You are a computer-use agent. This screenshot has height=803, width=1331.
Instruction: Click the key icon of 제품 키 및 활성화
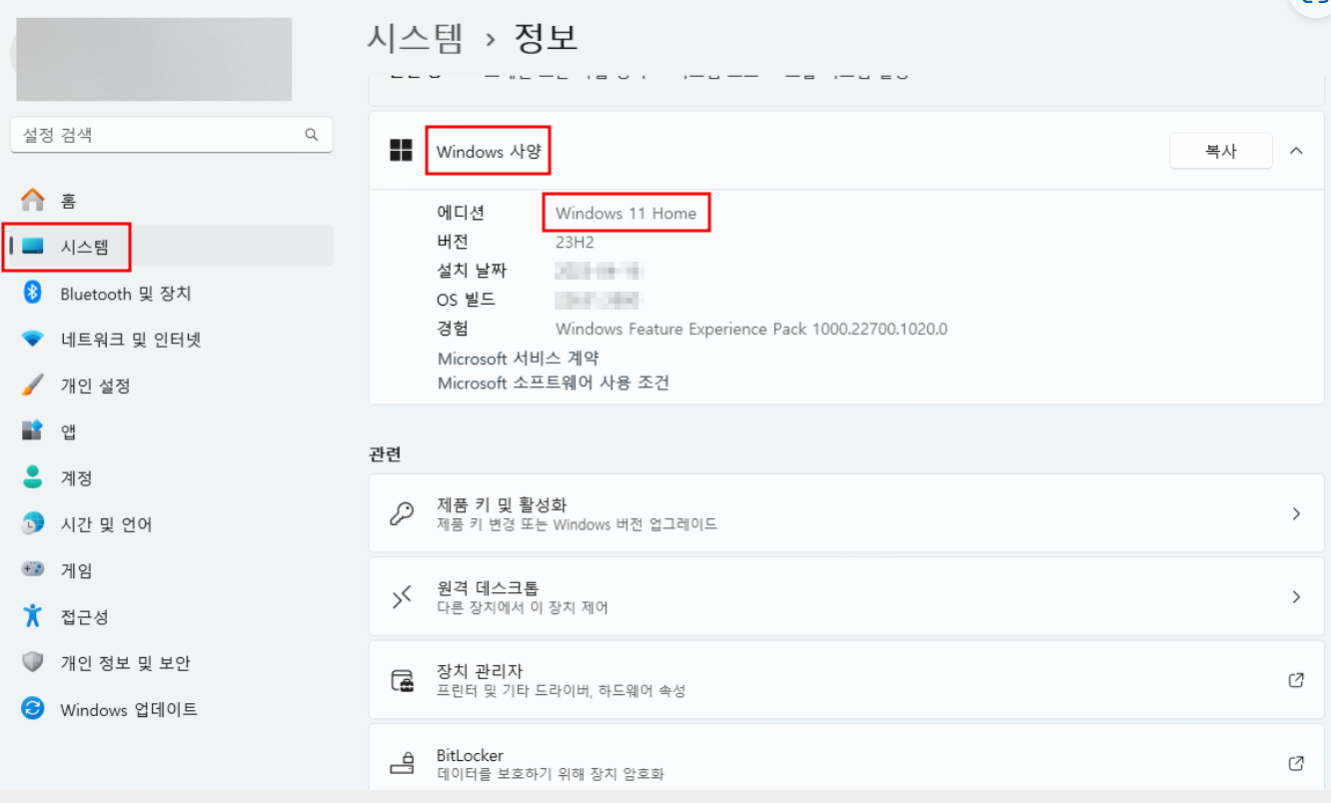[x=402, y=513]
